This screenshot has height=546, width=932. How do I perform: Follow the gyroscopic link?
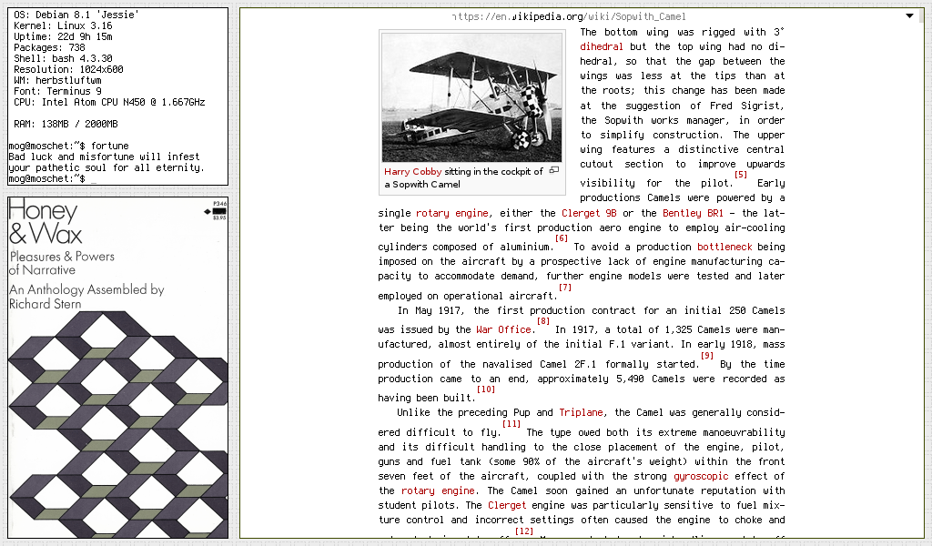(x=703, y=476)
